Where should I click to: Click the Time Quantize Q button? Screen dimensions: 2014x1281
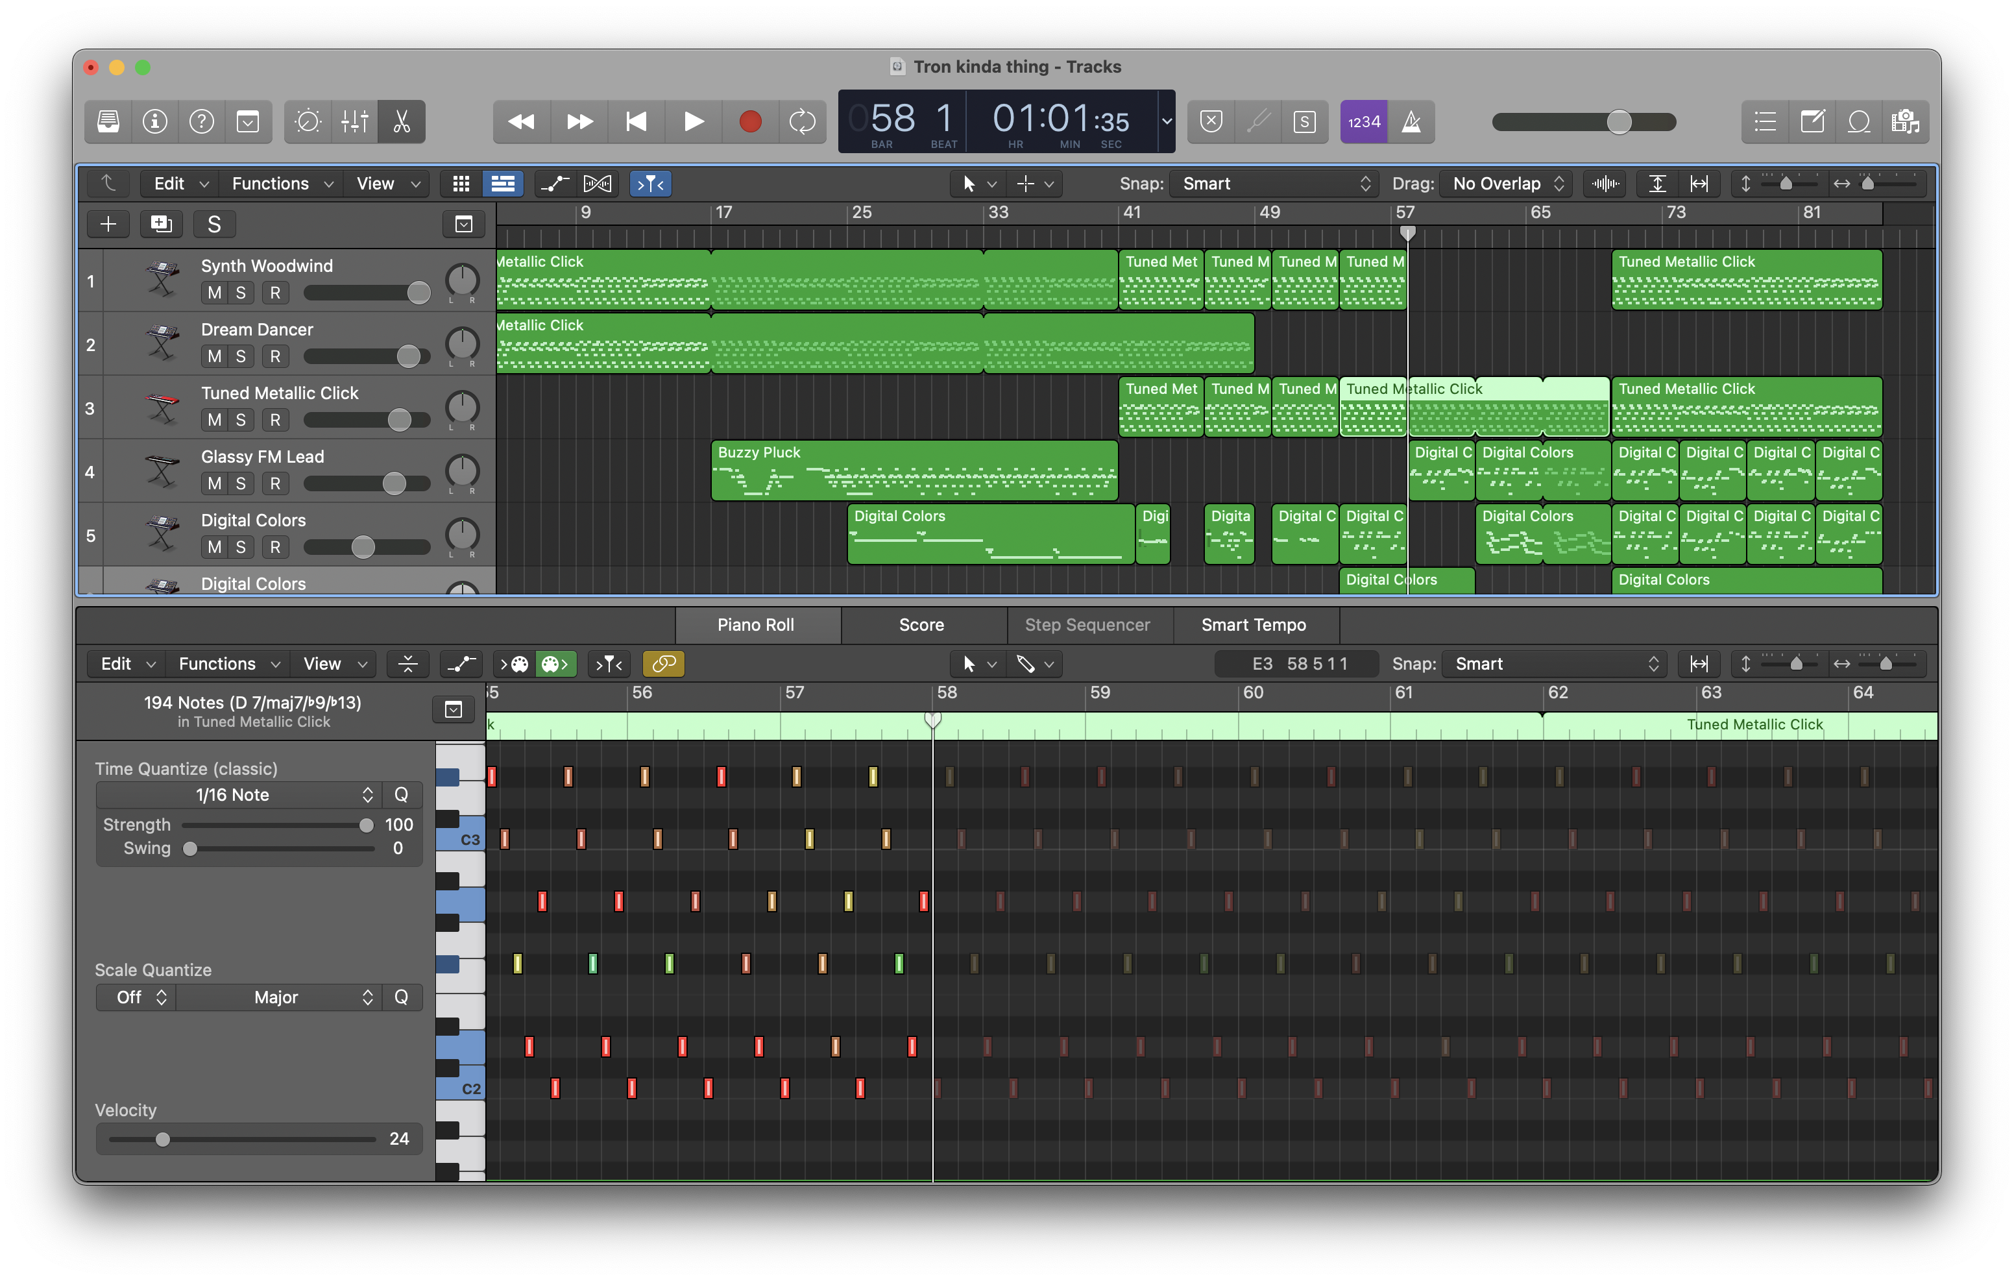(x=402, y=795)
